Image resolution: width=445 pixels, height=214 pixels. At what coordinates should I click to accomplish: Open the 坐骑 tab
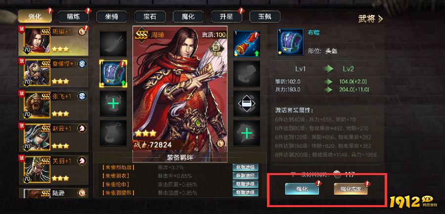tap(112, 17)
